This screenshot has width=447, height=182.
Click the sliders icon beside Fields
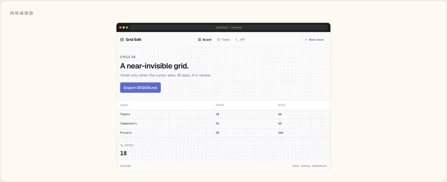pyautogui.click(x=218, y=40)
